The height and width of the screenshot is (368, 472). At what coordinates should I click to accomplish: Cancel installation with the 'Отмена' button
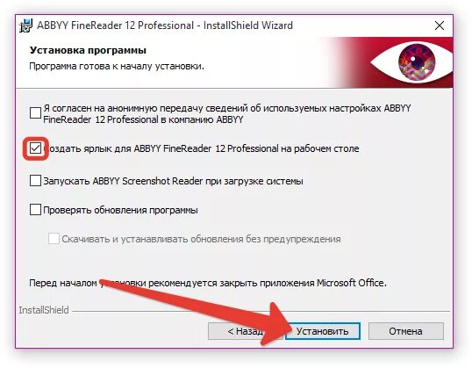(406, 331)
